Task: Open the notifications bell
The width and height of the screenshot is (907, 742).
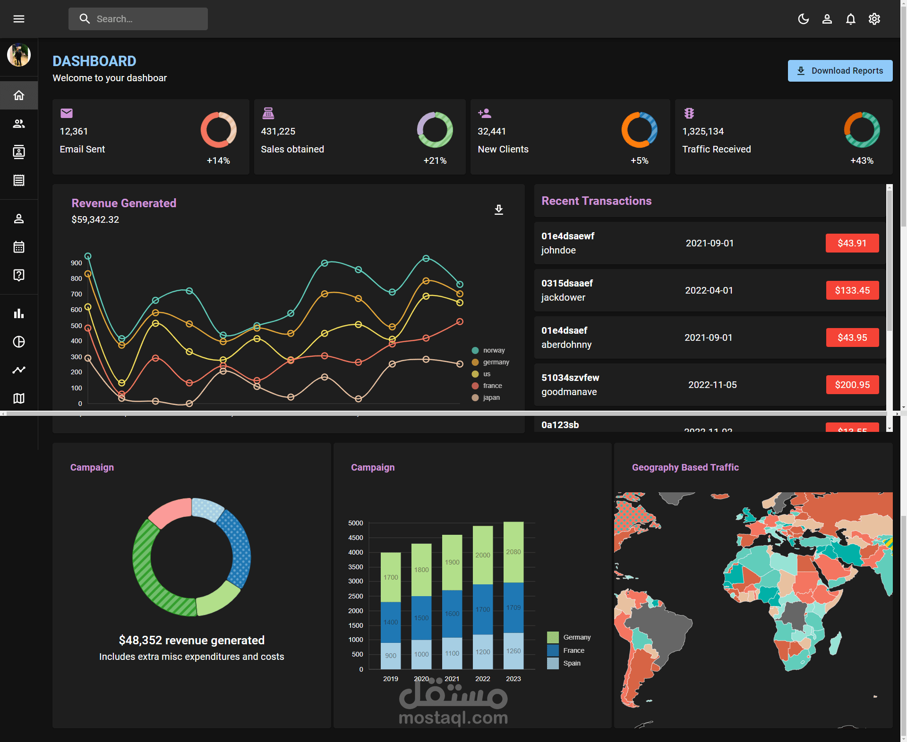Action: [851, 19]
